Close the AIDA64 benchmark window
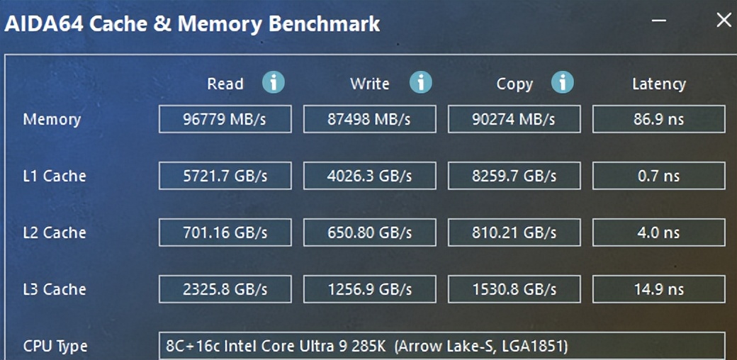This screenshot has height=360, width=737. click(724, 21)
